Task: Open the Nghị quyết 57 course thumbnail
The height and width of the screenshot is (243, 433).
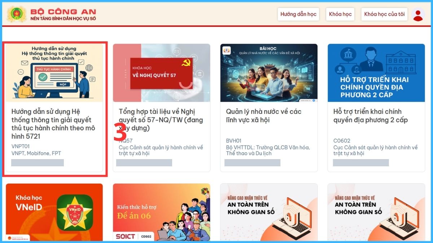Action: point(162,73)
